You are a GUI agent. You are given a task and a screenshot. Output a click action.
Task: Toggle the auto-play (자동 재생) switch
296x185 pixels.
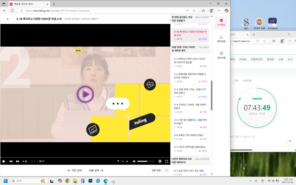point(165,170)
